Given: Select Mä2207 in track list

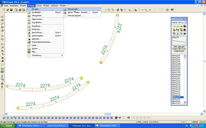Looking at the screenshot, I should tap(177, 56).
